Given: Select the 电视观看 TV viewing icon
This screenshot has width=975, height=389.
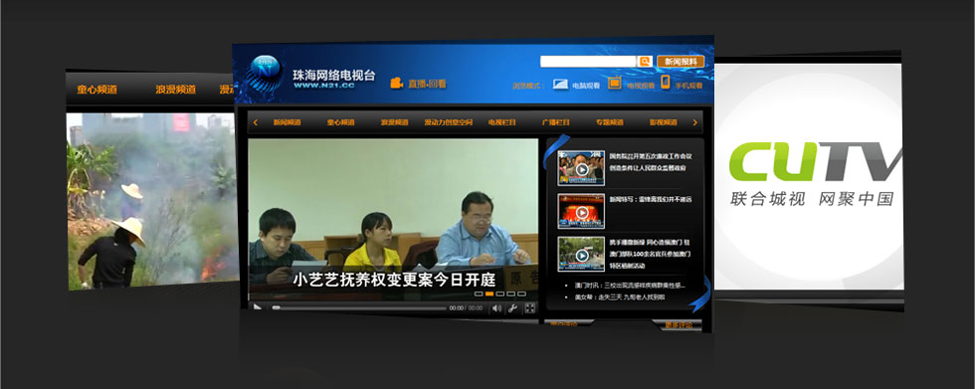Looking at the screenshot, I should pyautogui.click(x=615, y=83).
